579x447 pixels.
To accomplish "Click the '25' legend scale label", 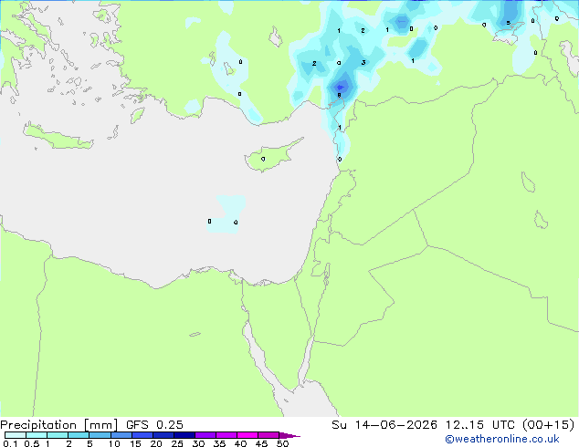I will click(177, 443).
